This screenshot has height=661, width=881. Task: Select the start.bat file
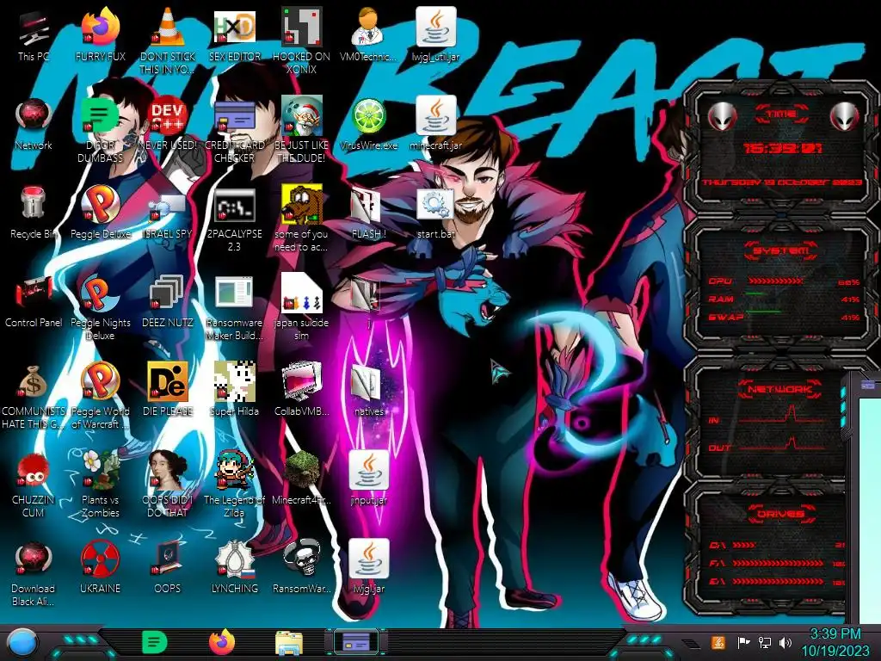click(436, 203)
